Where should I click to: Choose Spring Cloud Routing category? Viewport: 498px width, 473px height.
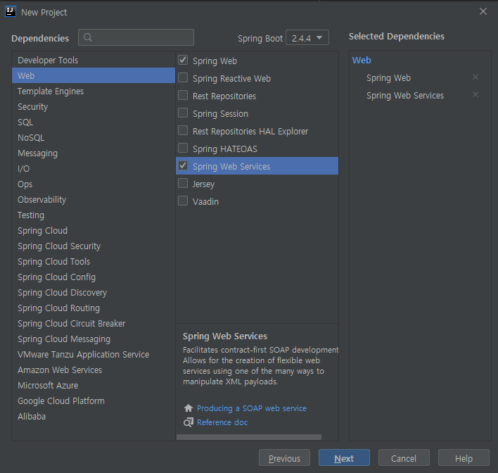[94, 308]
